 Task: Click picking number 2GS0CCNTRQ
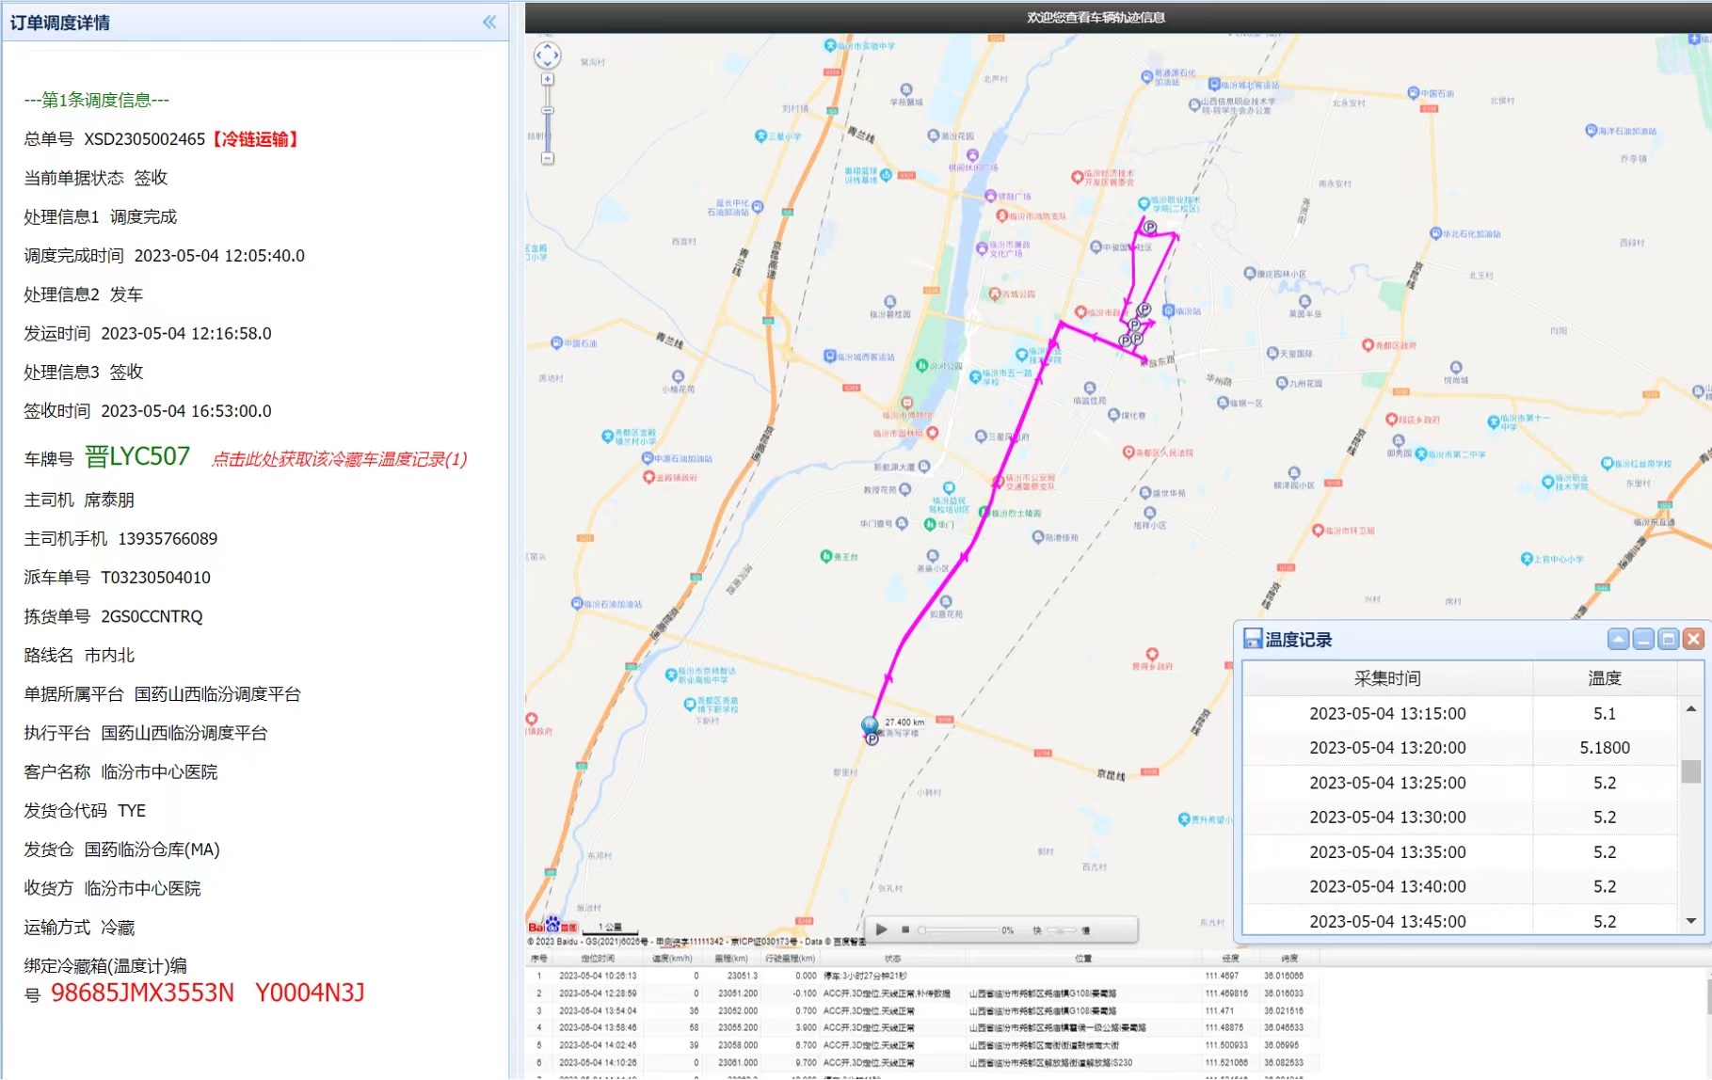click(x=152, y=616)
